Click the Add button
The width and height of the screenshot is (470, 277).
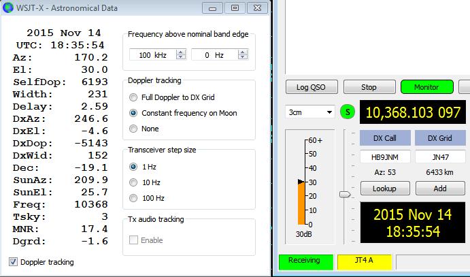(440, 189)
